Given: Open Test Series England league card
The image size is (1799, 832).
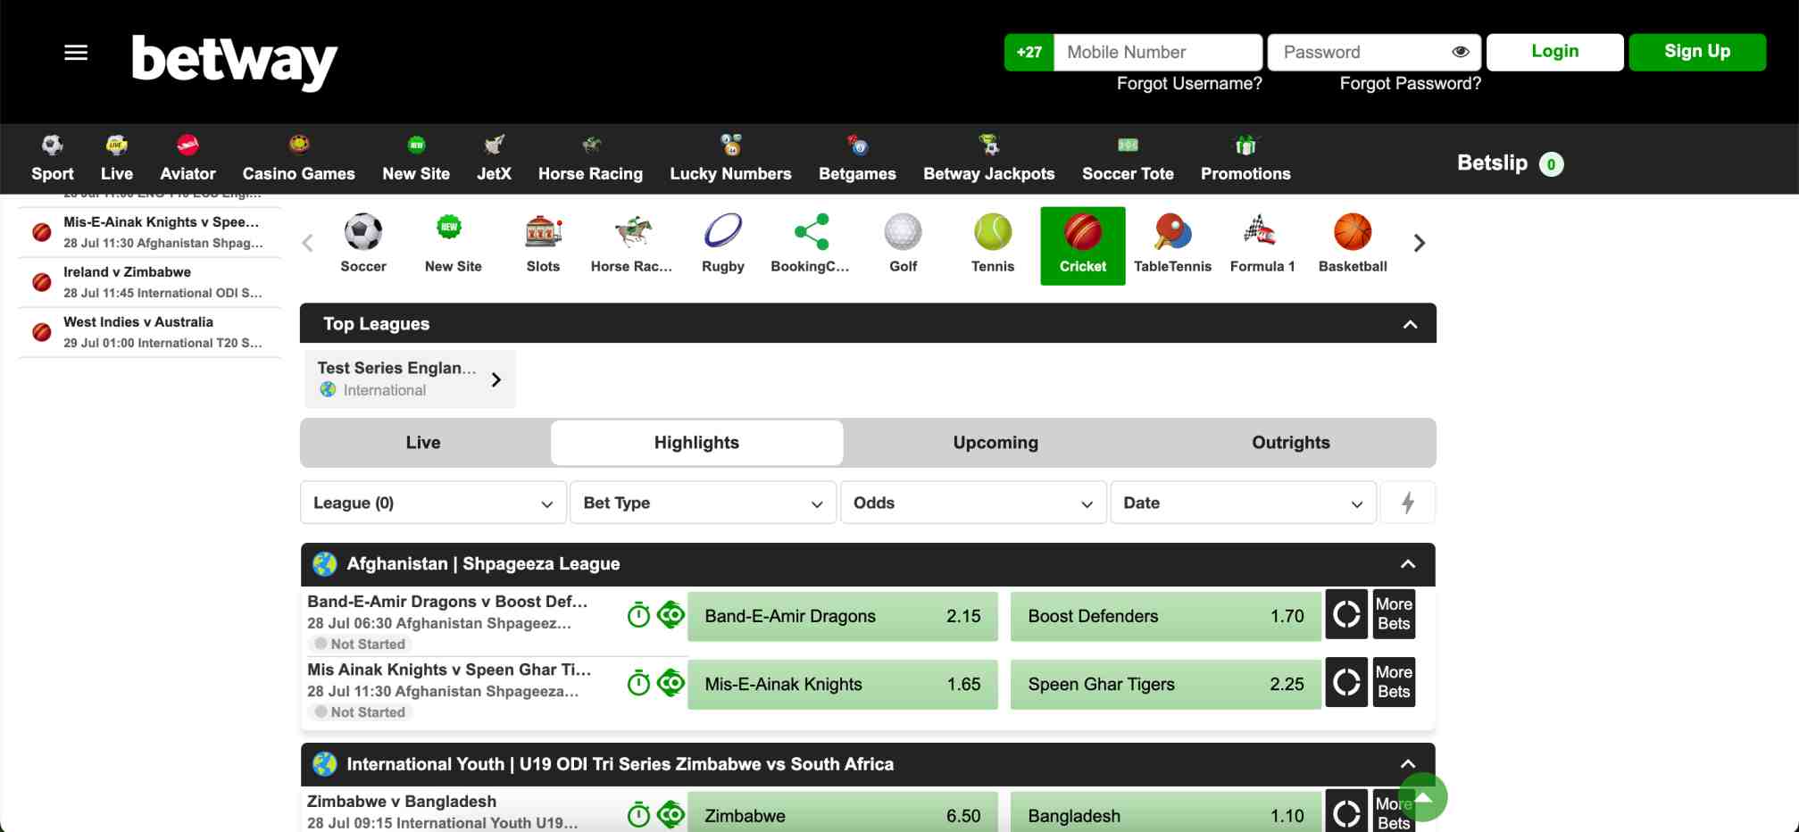Looking at the screenshot, I should [410, 379].
